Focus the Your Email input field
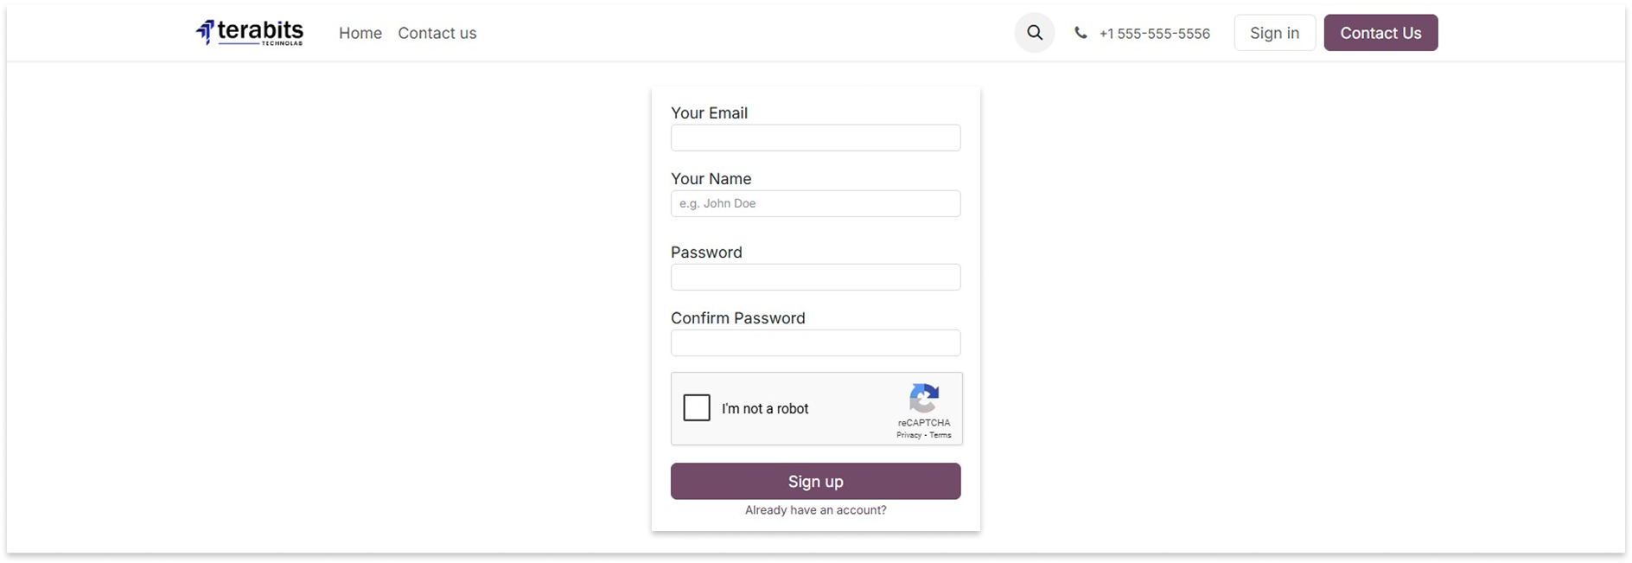This screenshot has width=1632, height=563. tap(815, 138)
